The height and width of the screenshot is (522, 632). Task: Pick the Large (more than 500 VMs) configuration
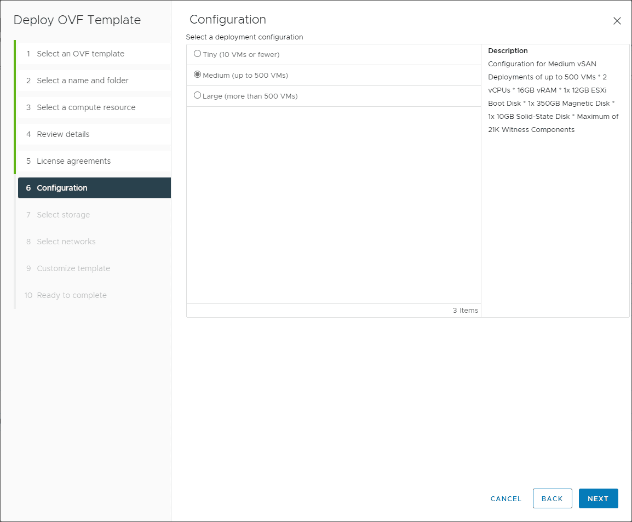(x=198, y=96)
